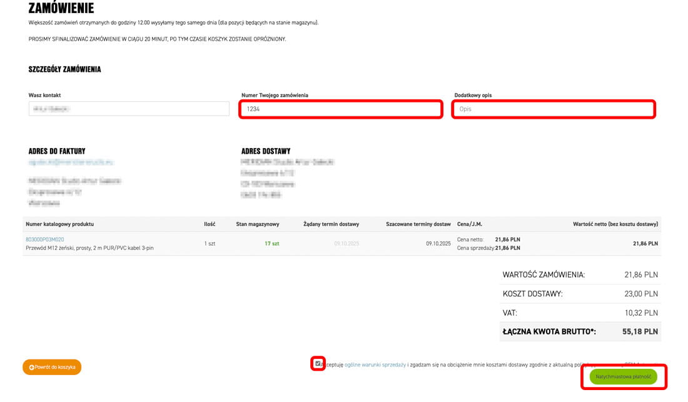
Task: Click the Przewód M12 żeński product description
Action: pos(89,248)
